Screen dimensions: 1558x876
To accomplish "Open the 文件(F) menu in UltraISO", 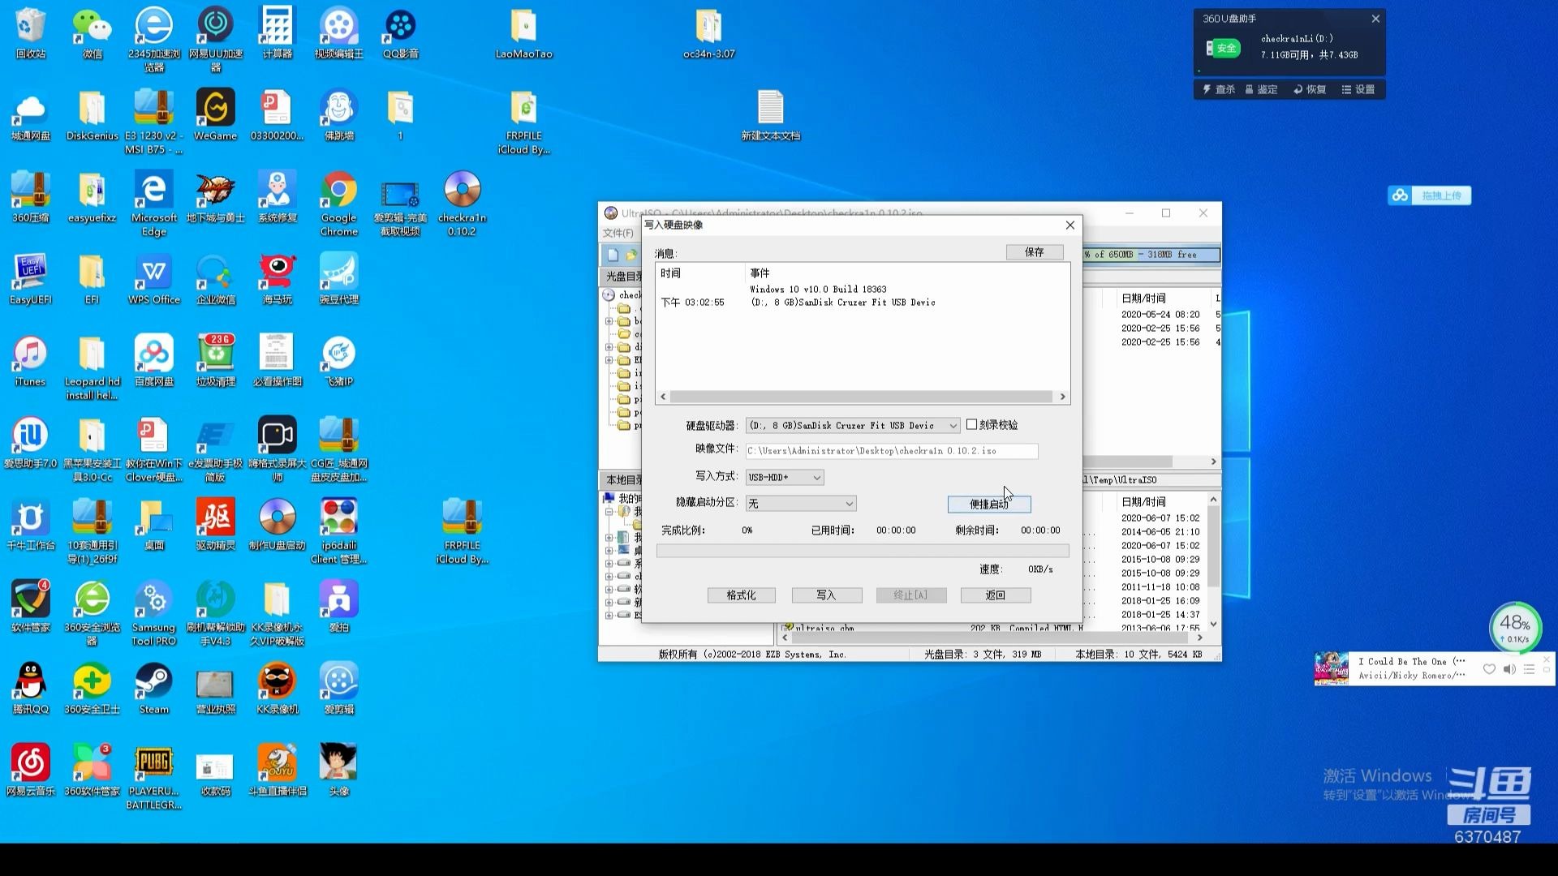I will 618,234.
